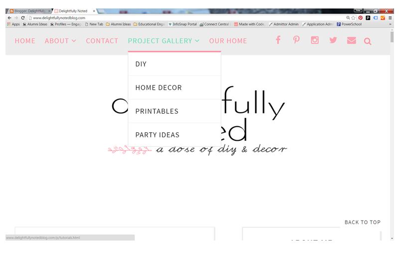Image resolution: width=400 pixels, height=260 pixels.
Task: Bookmark page with the star icon
Action: (353, 18)
